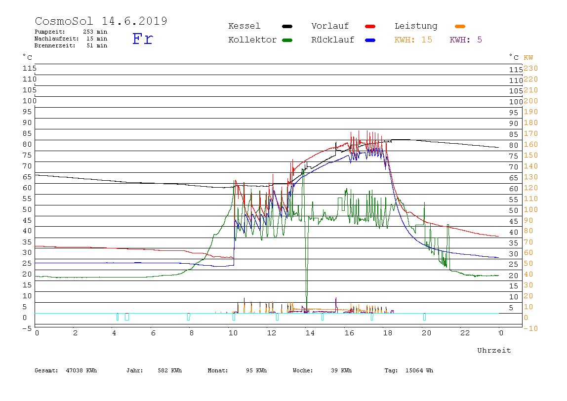Select the green Kollektor legend swatch
Viewport: 567px width, 401px height.
pyautogui.click(x=287, y=40)
